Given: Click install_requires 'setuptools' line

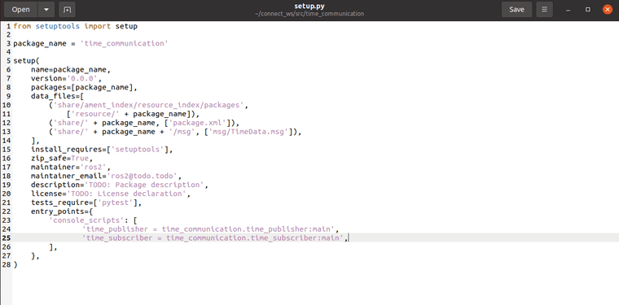Looking at the screenshot, I should [102, 150].
